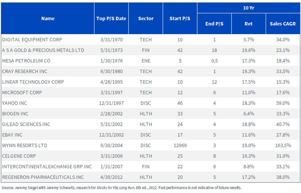Click the Source citation footnote text
Viewport: 301px width, 193px height.
[x=121, y=188]
